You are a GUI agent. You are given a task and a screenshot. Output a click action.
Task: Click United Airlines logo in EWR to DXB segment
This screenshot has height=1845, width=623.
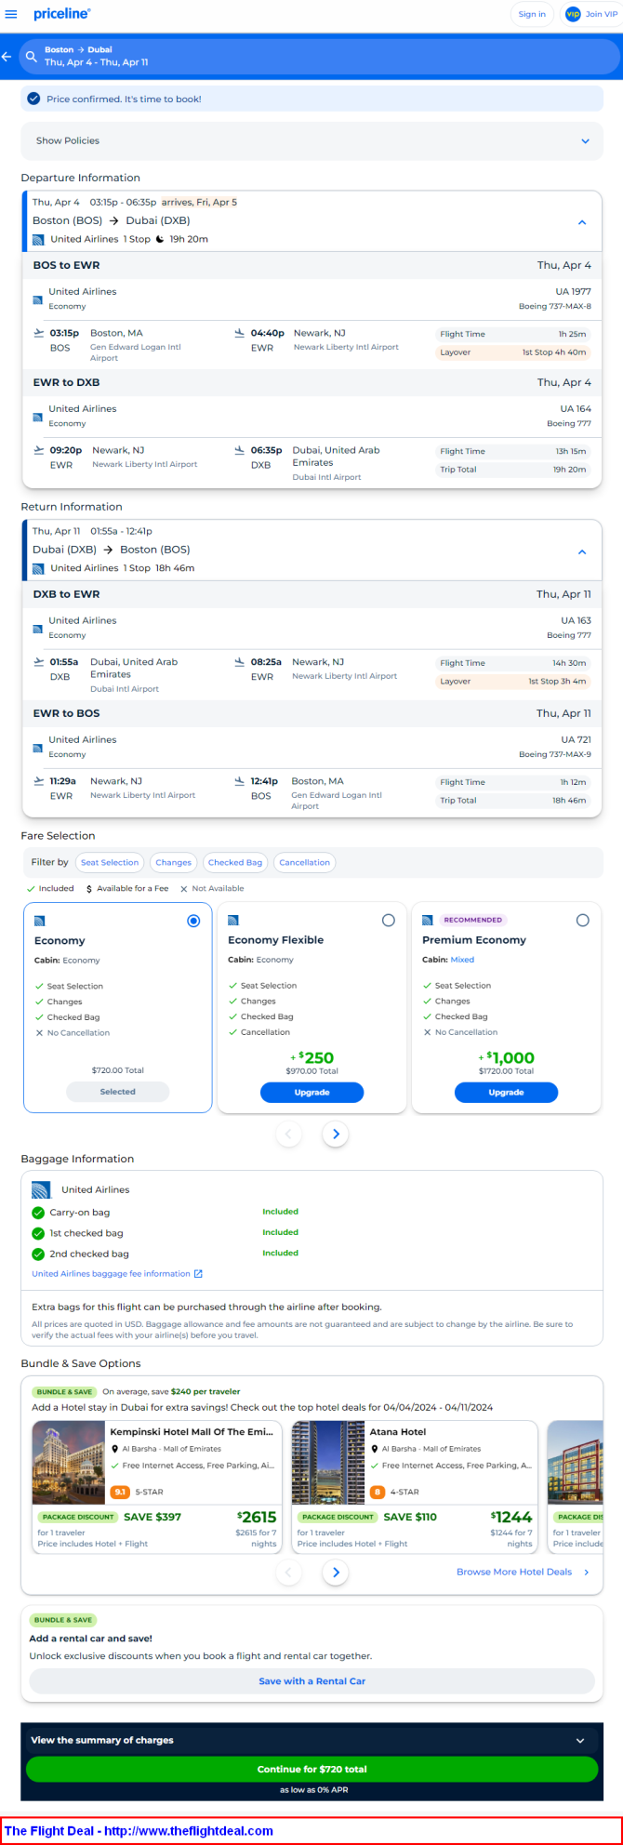coord(38,417)
